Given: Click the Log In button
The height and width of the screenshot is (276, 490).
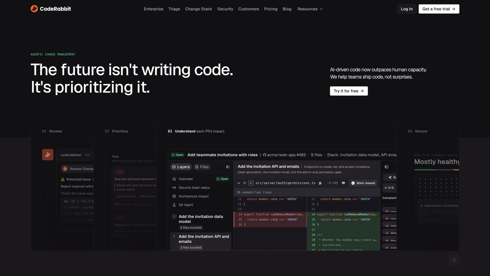Looking at the screenshot, I should tap(407, 9).
